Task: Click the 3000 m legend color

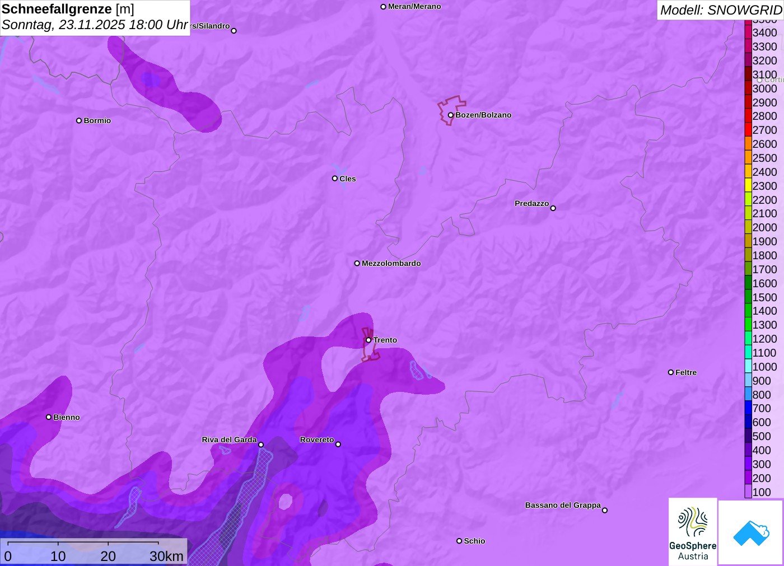Action: 748,88
